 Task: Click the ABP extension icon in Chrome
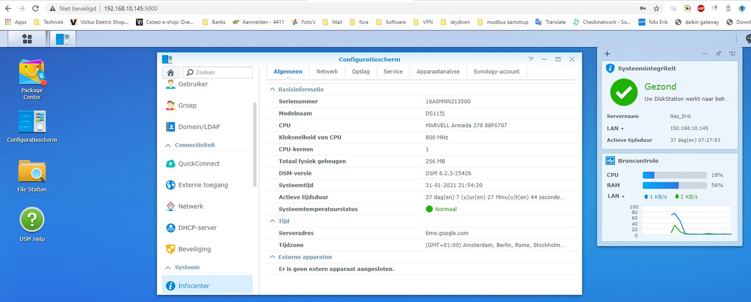tap(701, 9)
